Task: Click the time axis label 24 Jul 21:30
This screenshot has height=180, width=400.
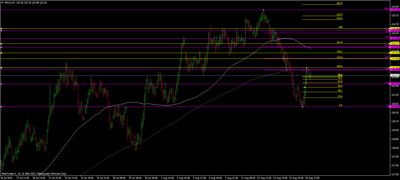Action: coord(103,178)
